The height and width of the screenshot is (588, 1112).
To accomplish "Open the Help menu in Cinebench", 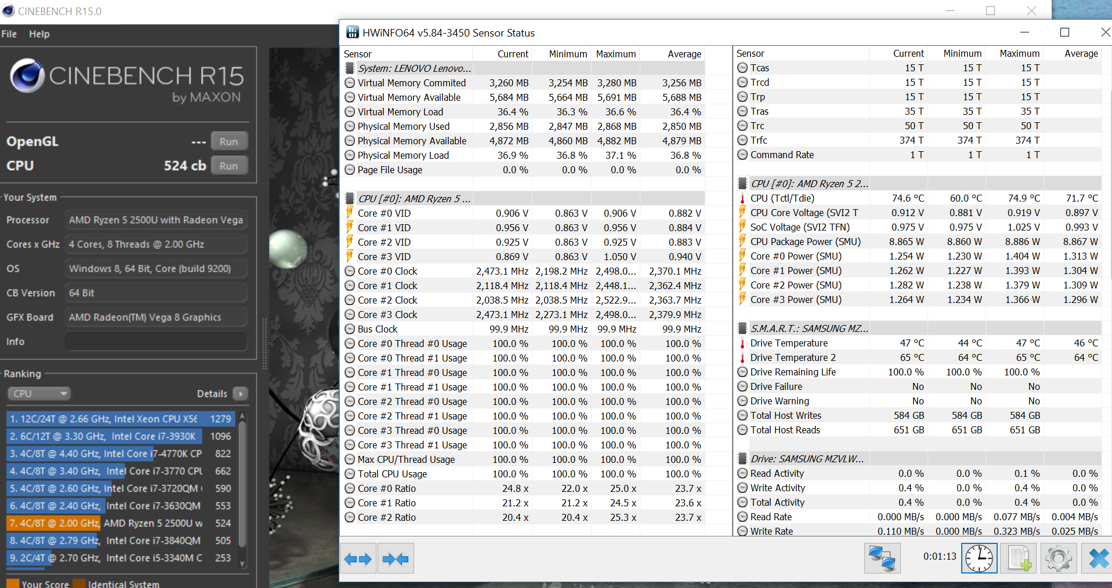I will pyautogui.click(x=39, y=34).
